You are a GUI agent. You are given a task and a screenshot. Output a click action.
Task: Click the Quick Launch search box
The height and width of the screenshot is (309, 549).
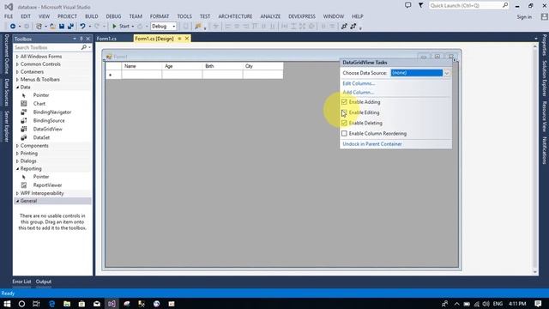(466, 6)
